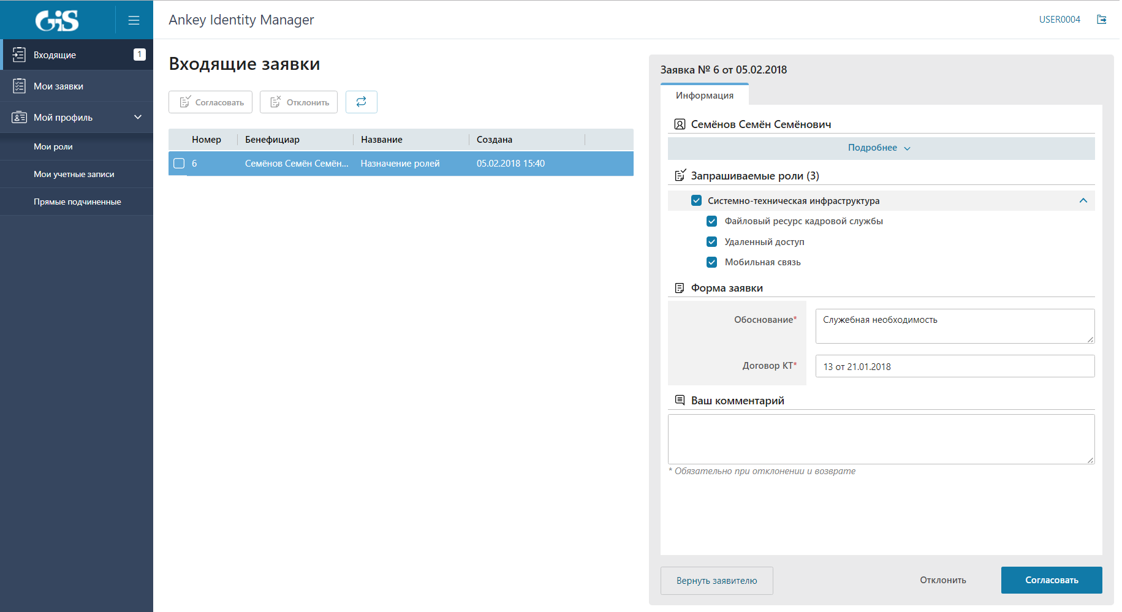This screenshot has height=612, width=1122.
Task: Open the USER0004 account link
Action: coord(1059,20)
